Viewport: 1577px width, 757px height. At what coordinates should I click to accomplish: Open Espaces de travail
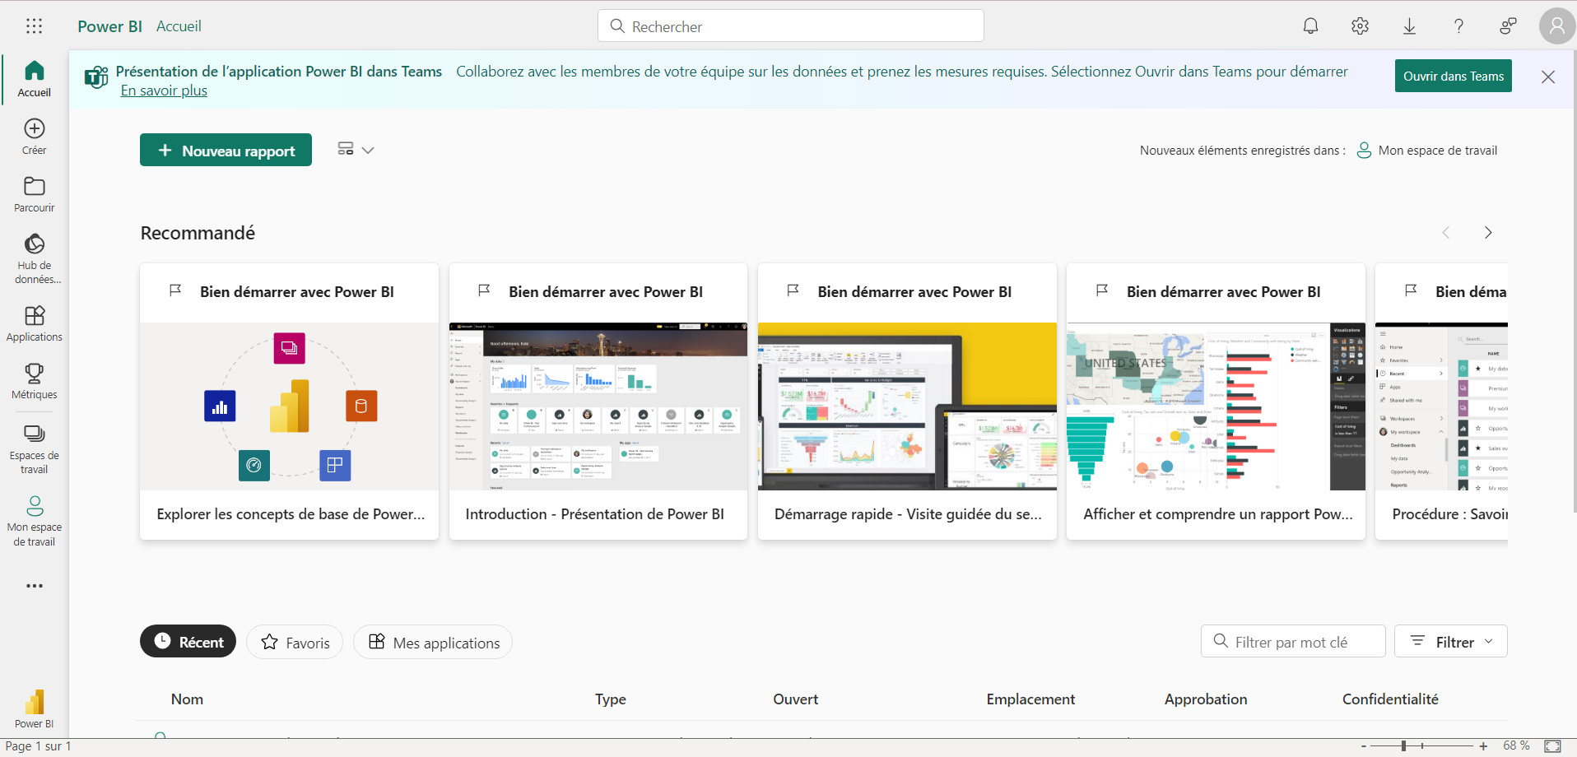pos(34,448)
